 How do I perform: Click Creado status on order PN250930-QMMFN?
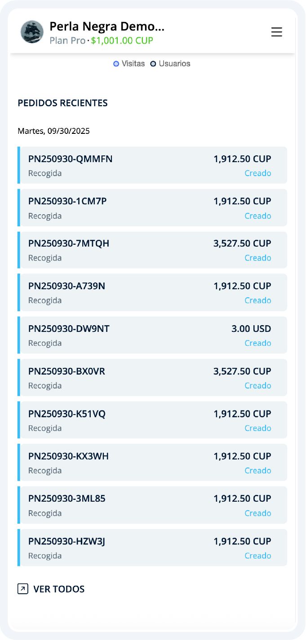[x=257, y=173]
